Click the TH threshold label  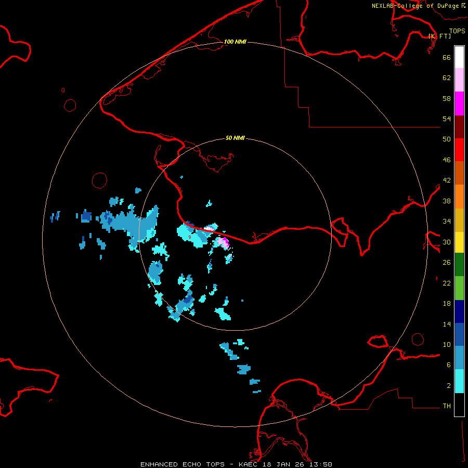(x=447, y=406)
